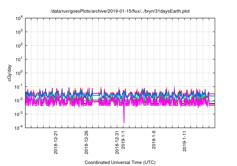Click the magenta downward spike's lowest point
237x166 pixels.
click(x=124, y=122)
